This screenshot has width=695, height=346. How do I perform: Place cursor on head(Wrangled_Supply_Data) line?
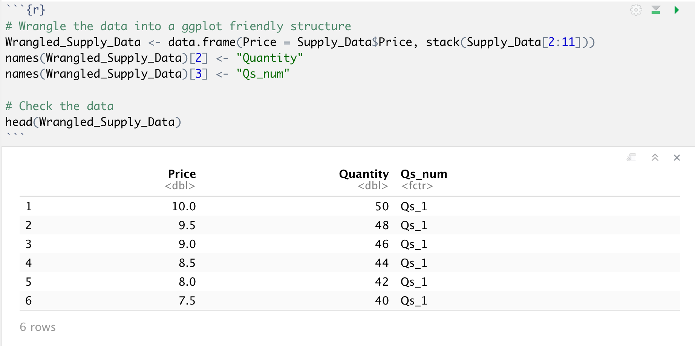click(93, 122)
